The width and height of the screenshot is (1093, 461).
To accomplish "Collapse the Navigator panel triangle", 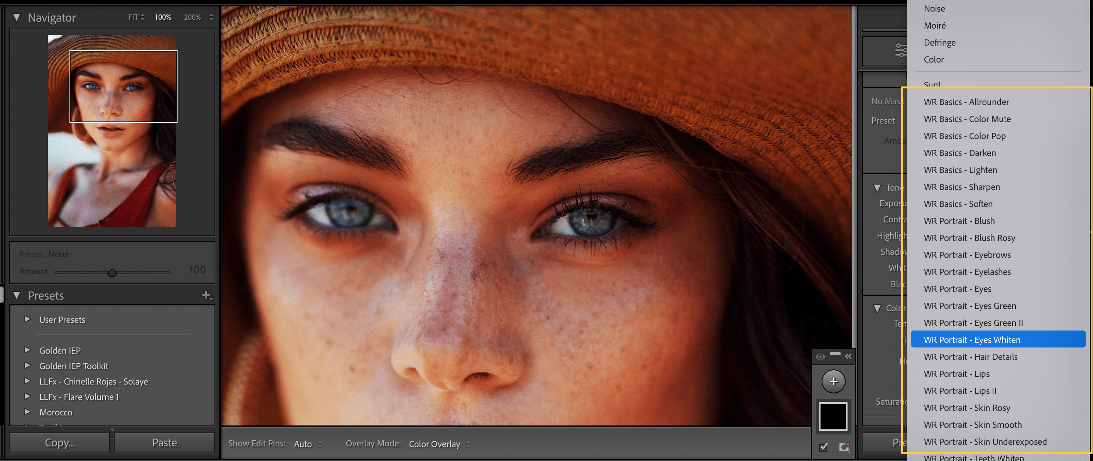I will pos(17,17).
